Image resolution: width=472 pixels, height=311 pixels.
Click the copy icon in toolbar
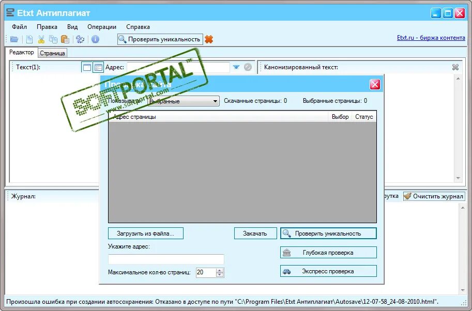pos(53,39)
